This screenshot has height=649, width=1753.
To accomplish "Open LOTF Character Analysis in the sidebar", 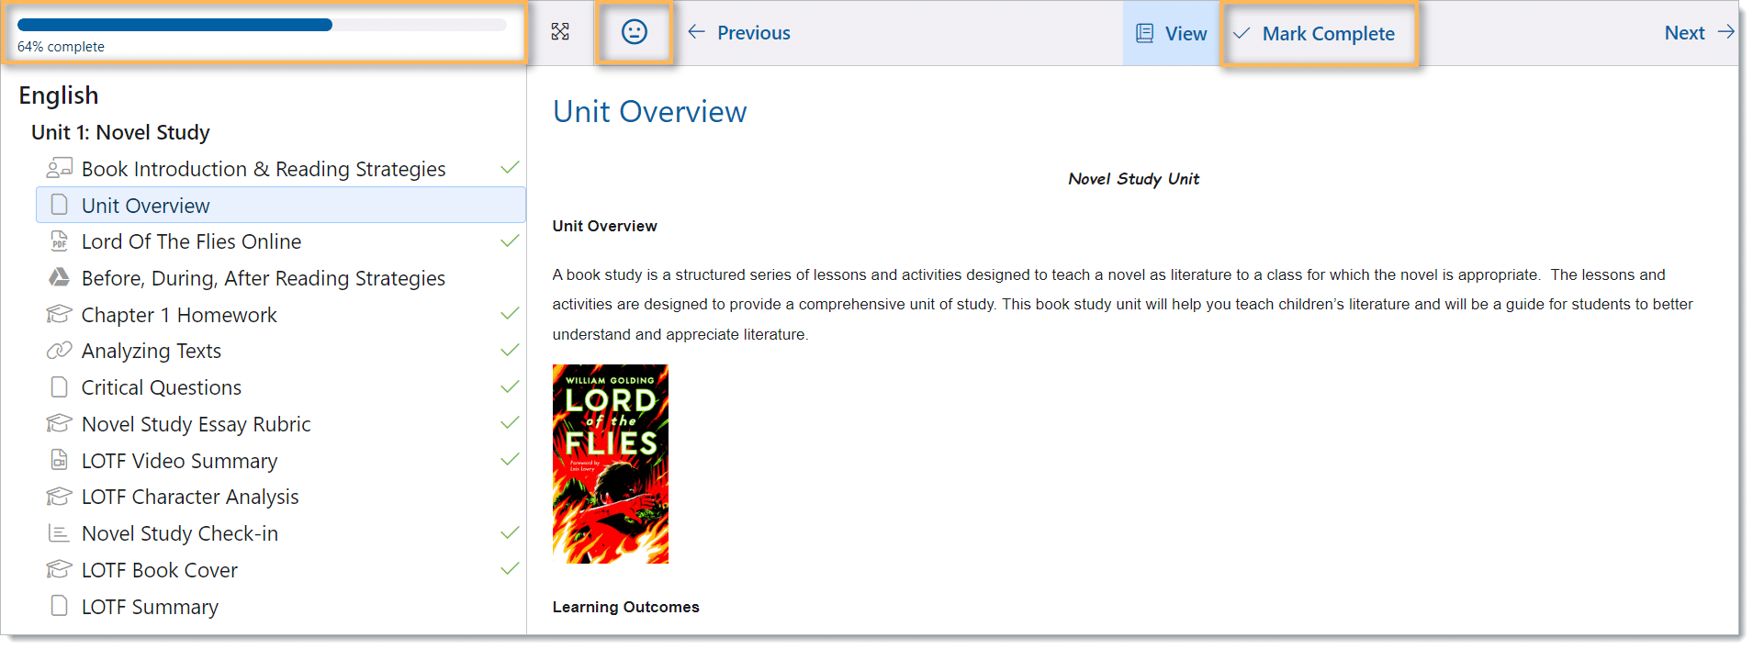I will tap(190, 497).
